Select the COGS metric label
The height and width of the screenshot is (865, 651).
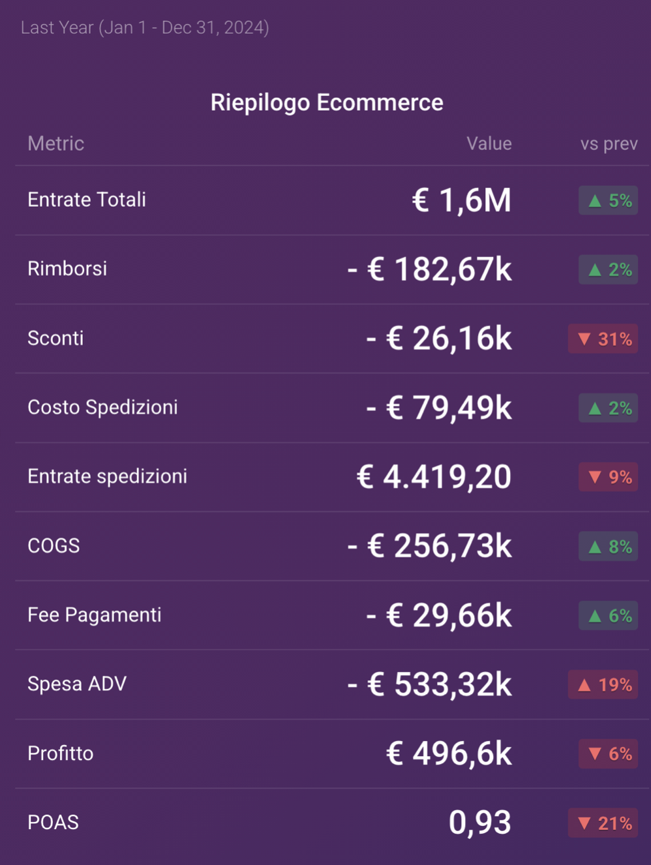53,546
